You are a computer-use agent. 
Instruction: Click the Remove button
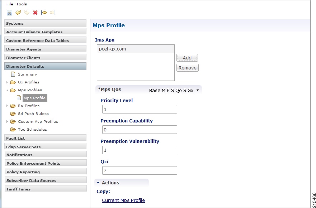[x=187, y=67]
